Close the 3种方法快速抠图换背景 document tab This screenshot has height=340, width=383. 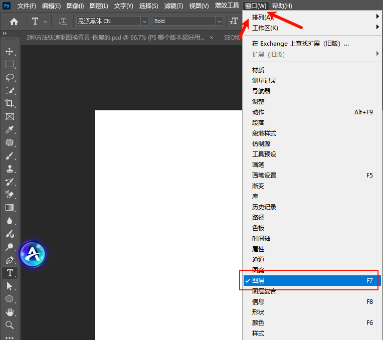pos(212,38)
